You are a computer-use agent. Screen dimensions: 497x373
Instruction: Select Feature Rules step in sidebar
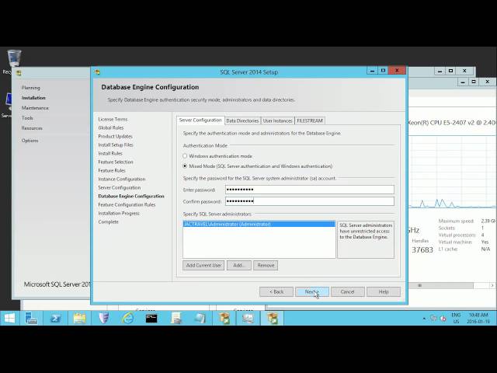112,171
